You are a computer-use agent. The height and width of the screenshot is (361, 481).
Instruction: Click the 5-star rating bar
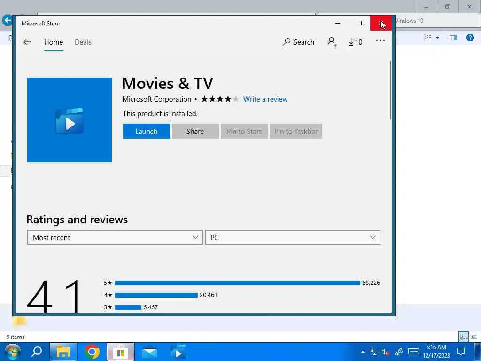237,283
